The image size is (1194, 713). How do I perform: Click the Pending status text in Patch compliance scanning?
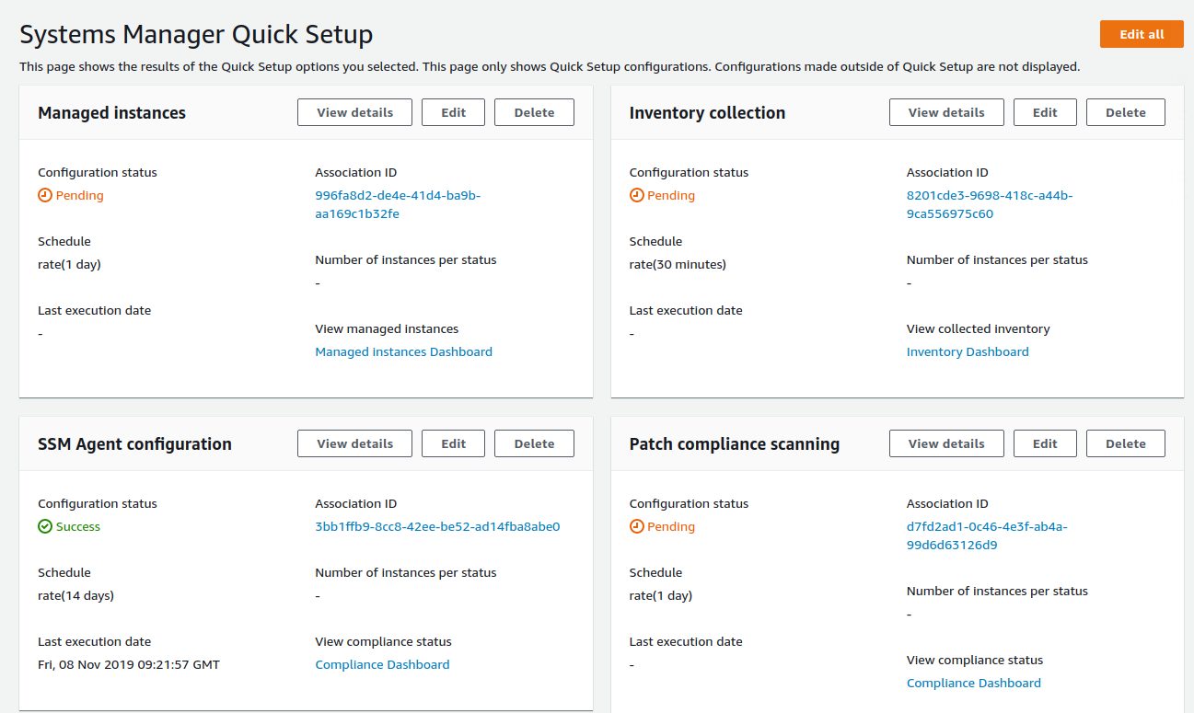671,526
